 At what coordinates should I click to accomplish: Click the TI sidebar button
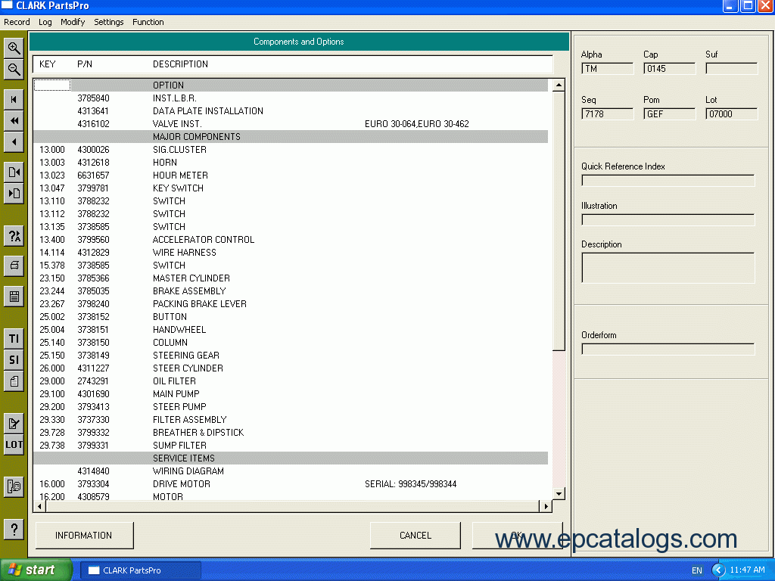pyautogui.click(x=14, y=338)
